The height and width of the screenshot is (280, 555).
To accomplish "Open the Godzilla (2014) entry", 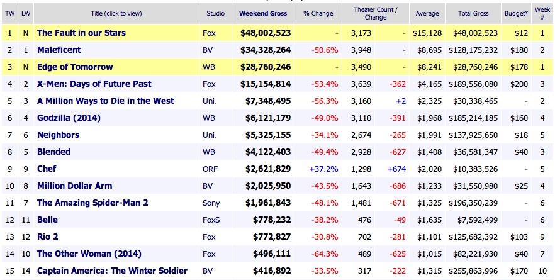I will [x=69, y=118].
